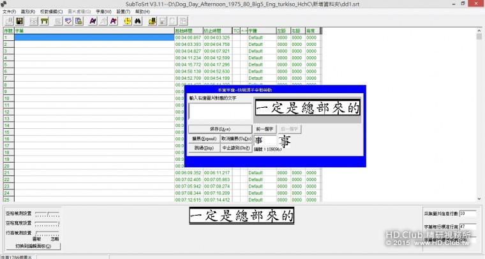The height and width of the screenshot is (259, 485).
Task: Open the 設置(T) menu
Action: [123, 11]
